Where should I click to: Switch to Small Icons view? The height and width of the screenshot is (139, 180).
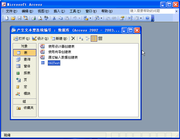(88, 39)
